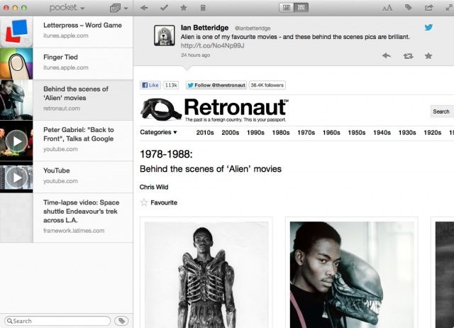Enter fullscreen with the corner arrows icon

[x=450, y=8]
